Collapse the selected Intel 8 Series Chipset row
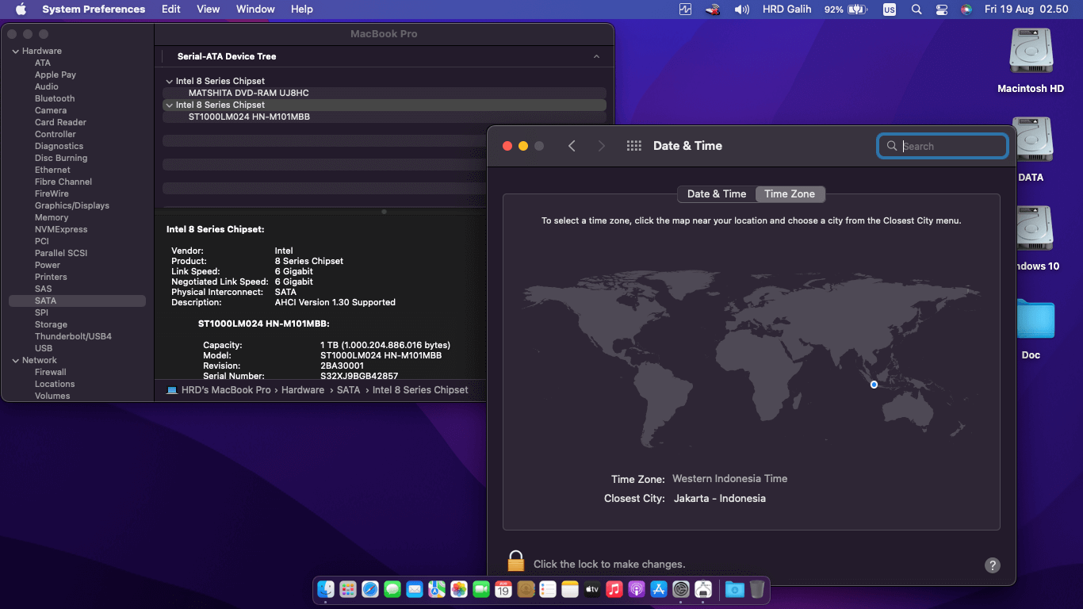The image size is (1083, 609). [x=169, y=105]
